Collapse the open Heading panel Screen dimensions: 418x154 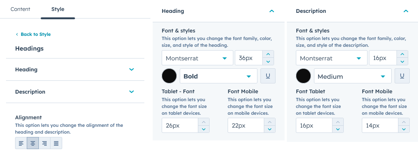point(271,11)
